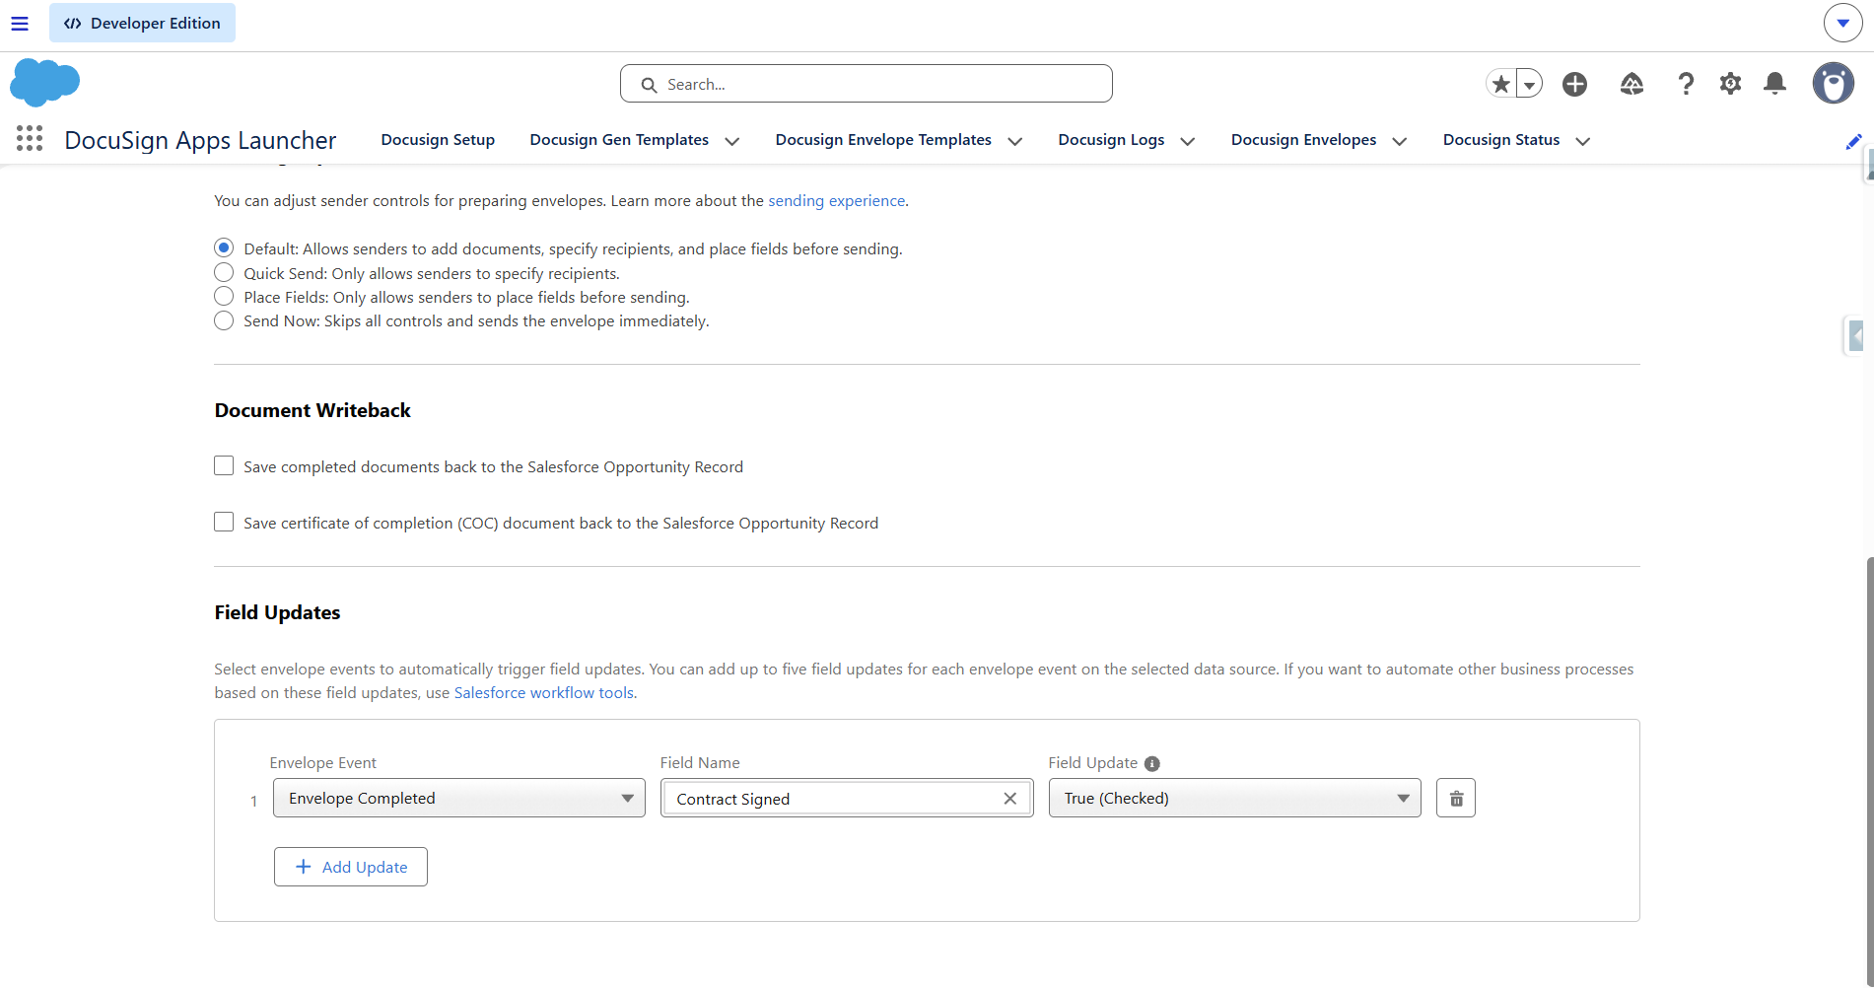This screenshot has width=1874, height=988.
Task: Open the Envelope Event dropdown
Action: coord(458,798)
